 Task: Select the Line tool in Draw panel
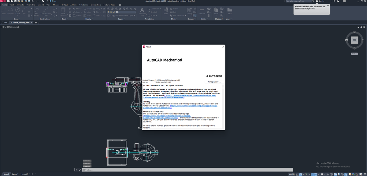(3, 12)
